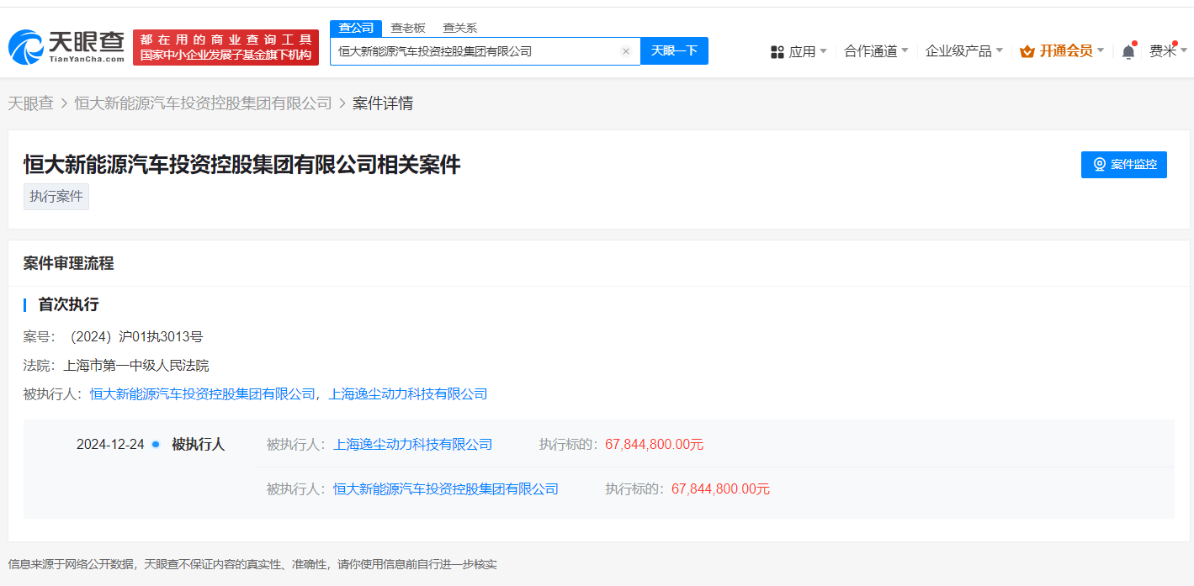Click court name 上海市第一中级人民法院
The height and width of the screenshot is (586, 1194).
(136, 365)
